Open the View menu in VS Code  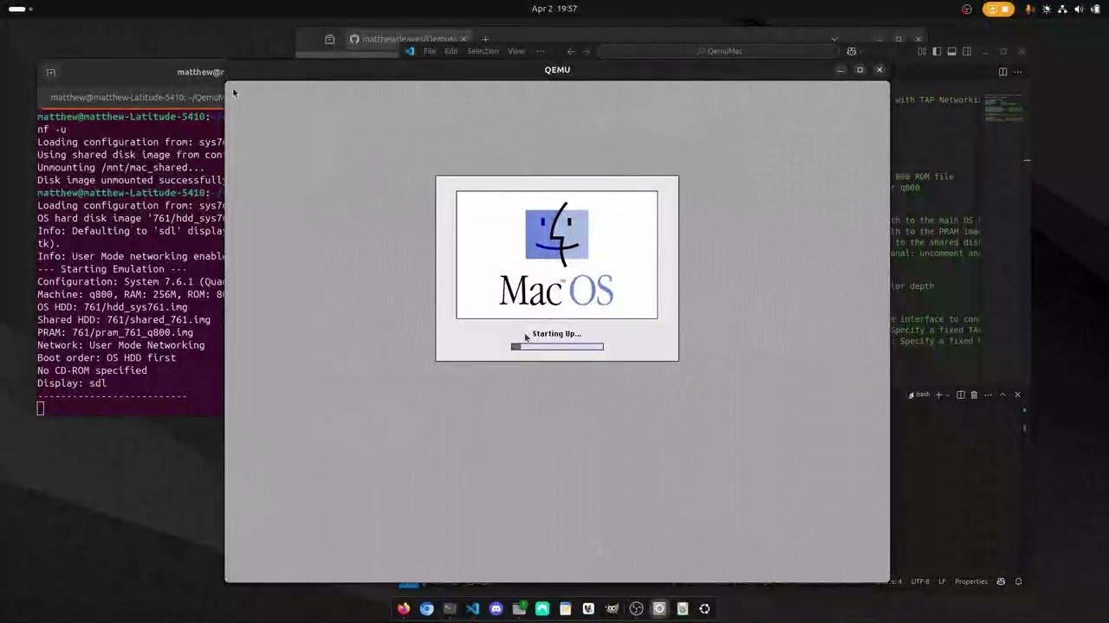pos(516,51)
